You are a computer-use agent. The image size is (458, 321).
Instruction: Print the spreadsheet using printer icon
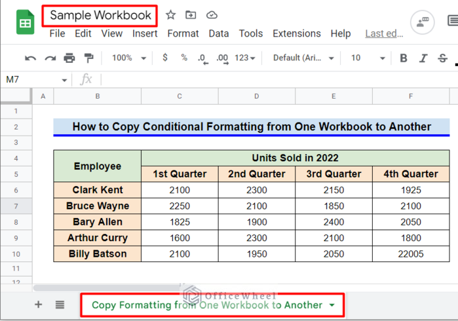coord(69,58)
